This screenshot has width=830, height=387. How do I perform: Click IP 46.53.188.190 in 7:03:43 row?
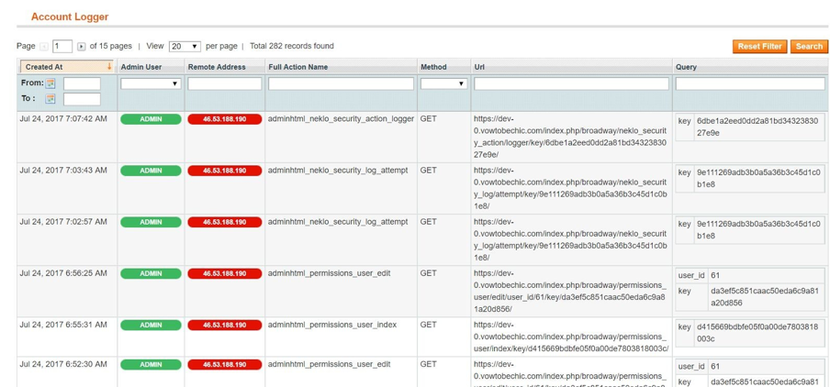point(224,171)
